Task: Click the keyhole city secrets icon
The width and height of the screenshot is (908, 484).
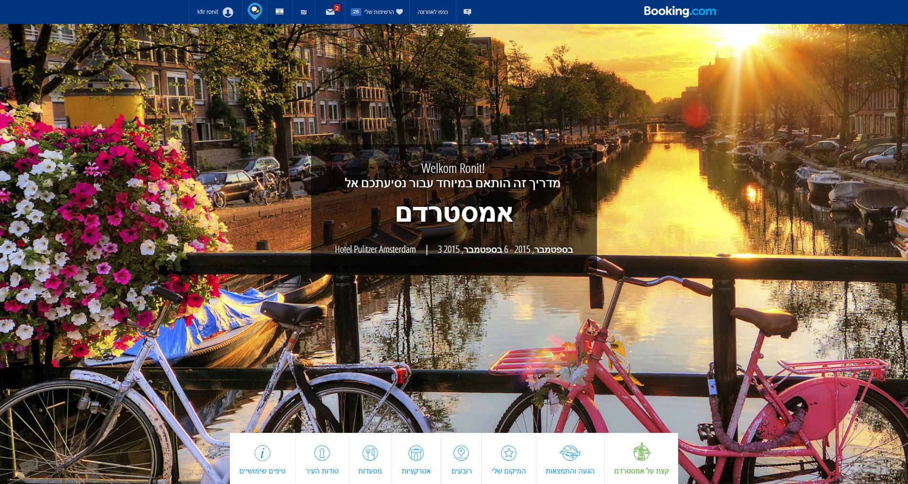Action: (322, 452)
